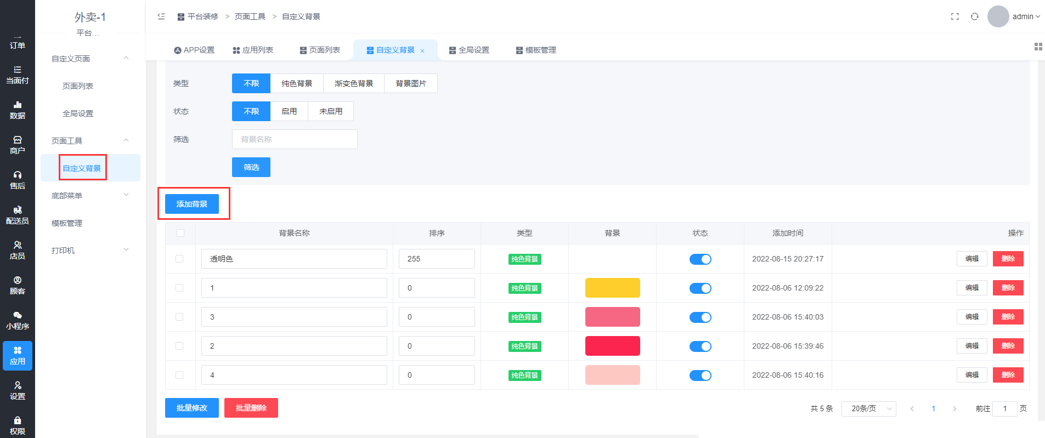
Task: Open the 店员 clerk sidebar icon
Action: coord(18,251)
